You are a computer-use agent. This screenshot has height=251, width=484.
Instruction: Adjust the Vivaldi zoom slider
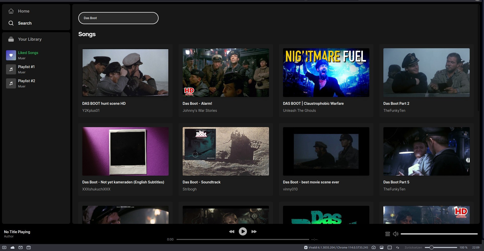441,247
